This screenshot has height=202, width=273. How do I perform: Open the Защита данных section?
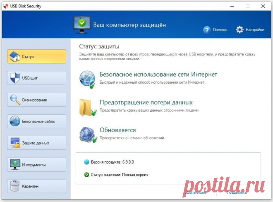pyautogui.click(x=36, y=143)
